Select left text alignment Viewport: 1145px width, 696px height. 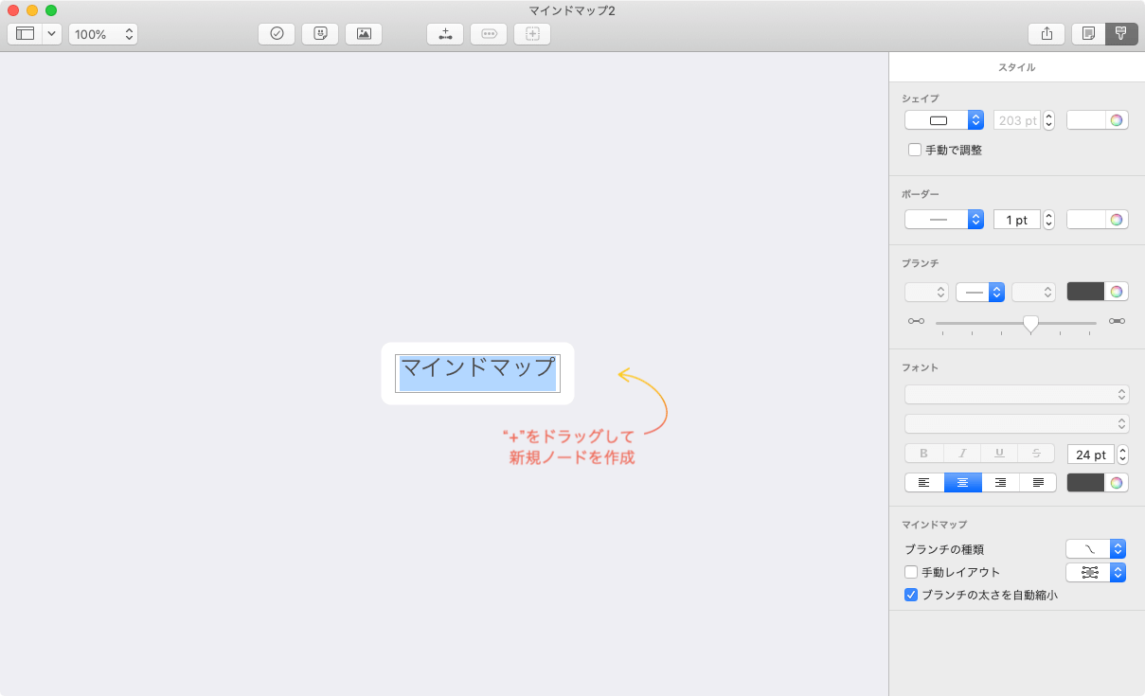pyautogui.click(x=924, y=482)
